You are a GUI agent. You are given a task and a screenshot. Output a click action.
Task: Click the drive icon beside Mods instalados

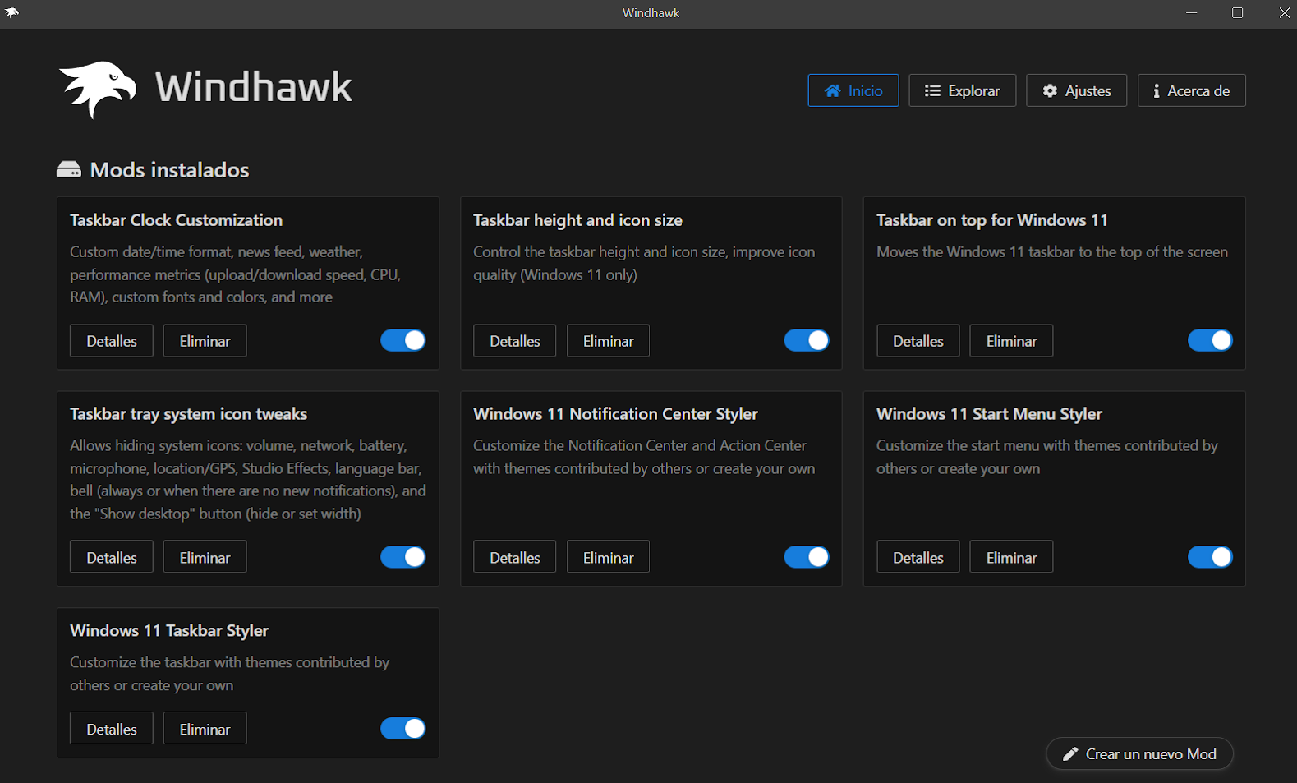[x=69, y=170]
